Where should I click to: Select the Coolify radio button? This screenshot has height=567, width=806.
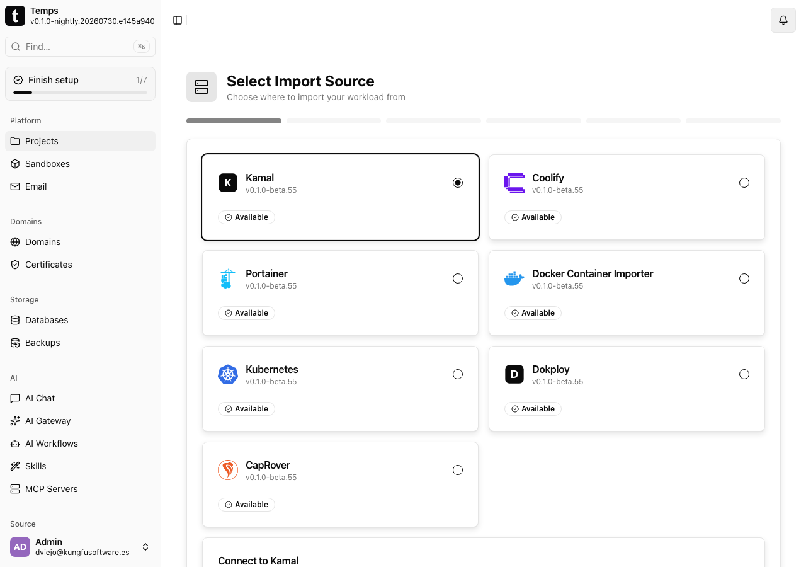(744, 183)
